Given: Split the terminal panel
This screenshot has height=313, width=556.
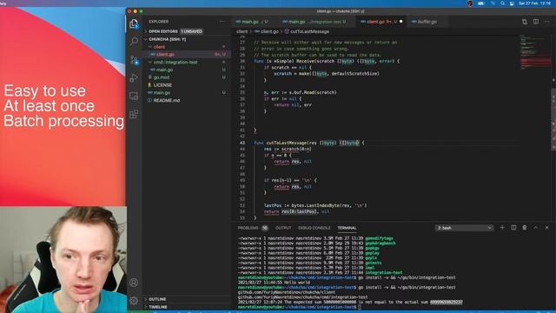Looking at the screenshot, I should [513, 228].
